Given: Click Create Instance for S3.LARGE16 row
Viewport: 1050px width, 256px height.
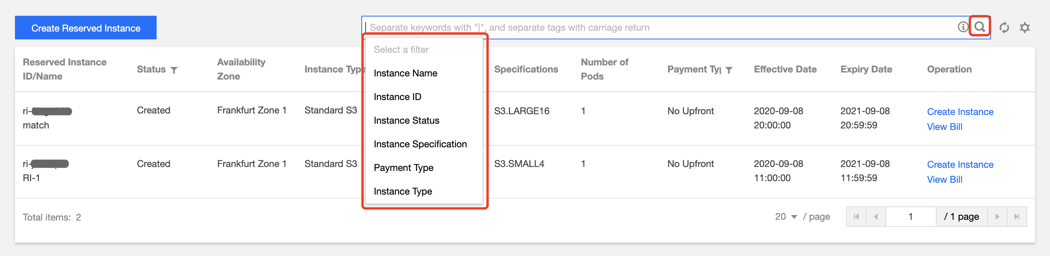Looking at the screenshot, I should pos(960,112).
